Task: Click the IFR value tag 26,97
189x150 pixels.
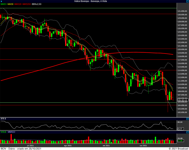Action: pos(180,129)
